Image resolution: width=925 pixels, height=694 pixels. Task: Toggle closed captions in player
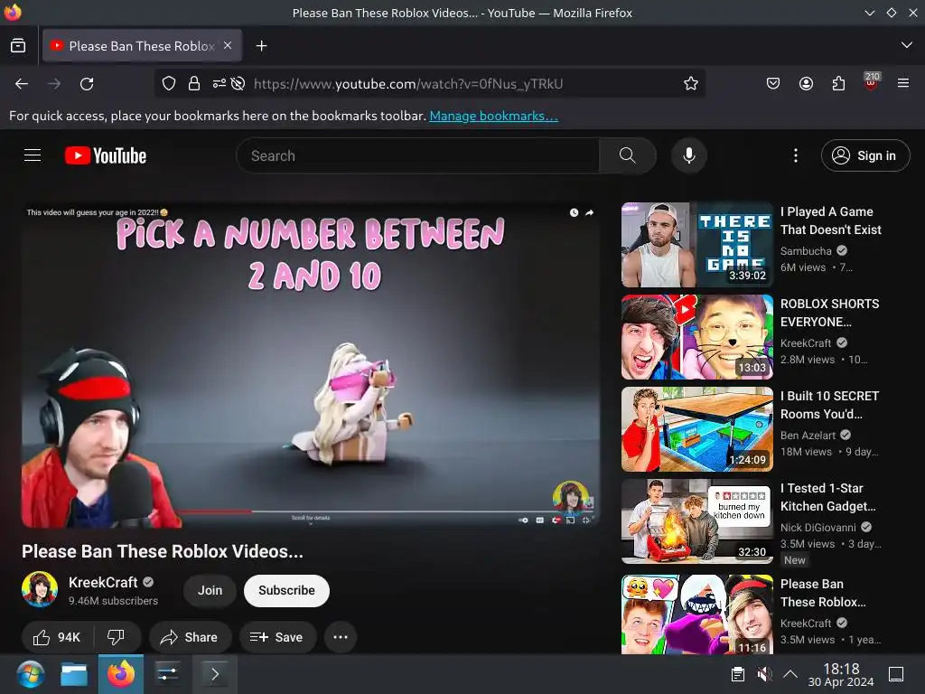pyautogui.click(x=540, y=520)
